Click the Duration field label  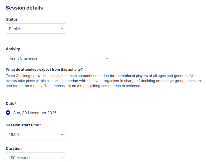pyautogui.click(x=14, y=148)
